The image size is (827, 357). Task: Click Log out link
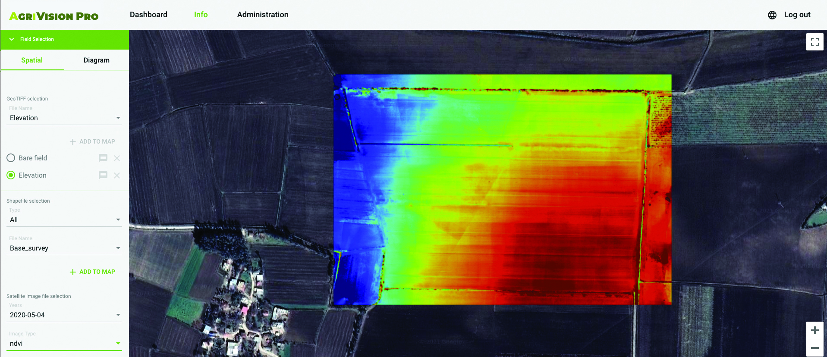(797, 15)
